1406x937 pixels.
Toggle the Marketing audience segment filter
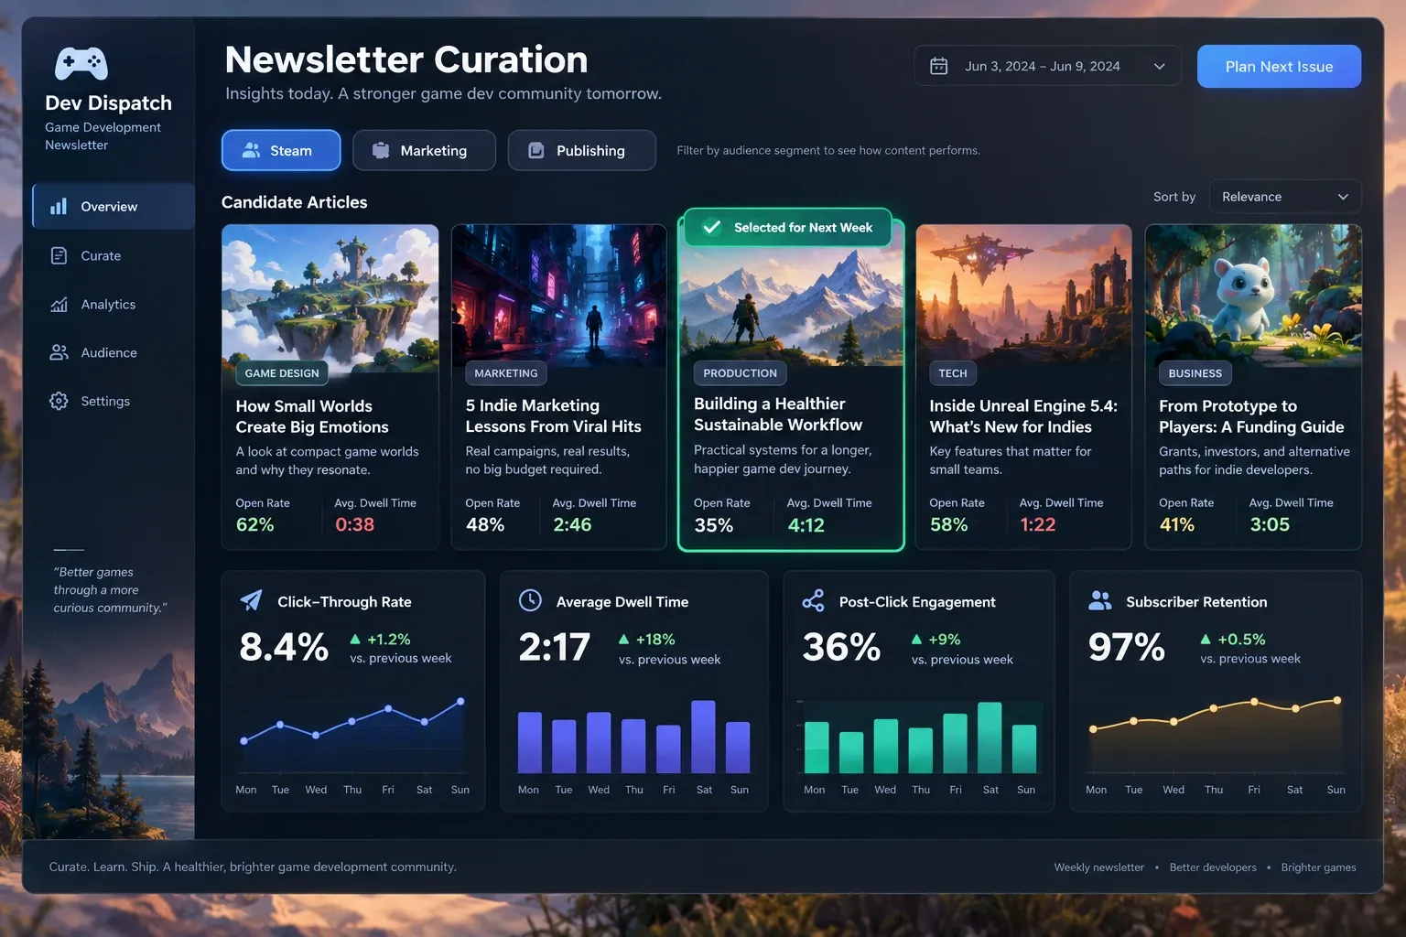click(424, 150)
